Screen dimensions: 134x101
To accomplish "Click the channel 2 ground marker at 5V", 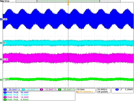I will [x=1, y=43].
